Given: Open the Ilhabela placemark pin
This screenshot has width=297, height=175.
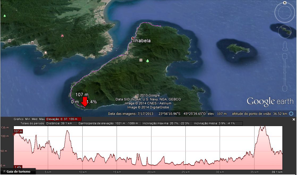Looking at the screenshot, I should (133, 39).
